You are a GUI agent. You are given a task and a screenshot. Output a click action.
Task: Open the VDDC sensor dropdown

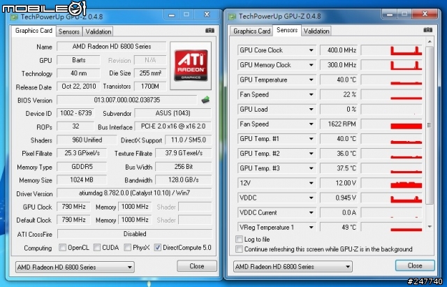click(x=312, y=198)
